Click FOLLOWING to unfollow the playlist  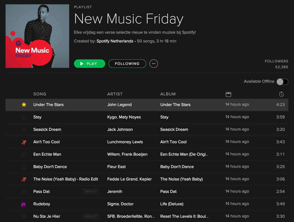(x=127, y=64)
